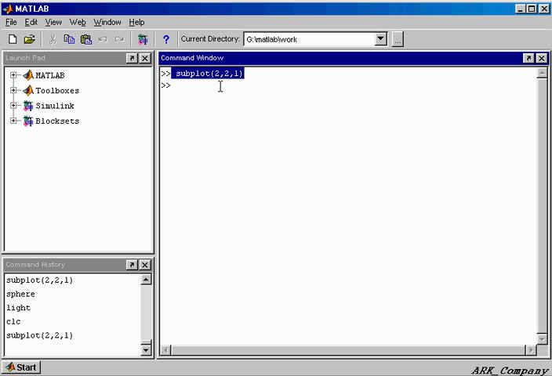Select sphere in Command History
Viewport: 552px width, 376px height.
pyautogui.click(x=20, y=294)
